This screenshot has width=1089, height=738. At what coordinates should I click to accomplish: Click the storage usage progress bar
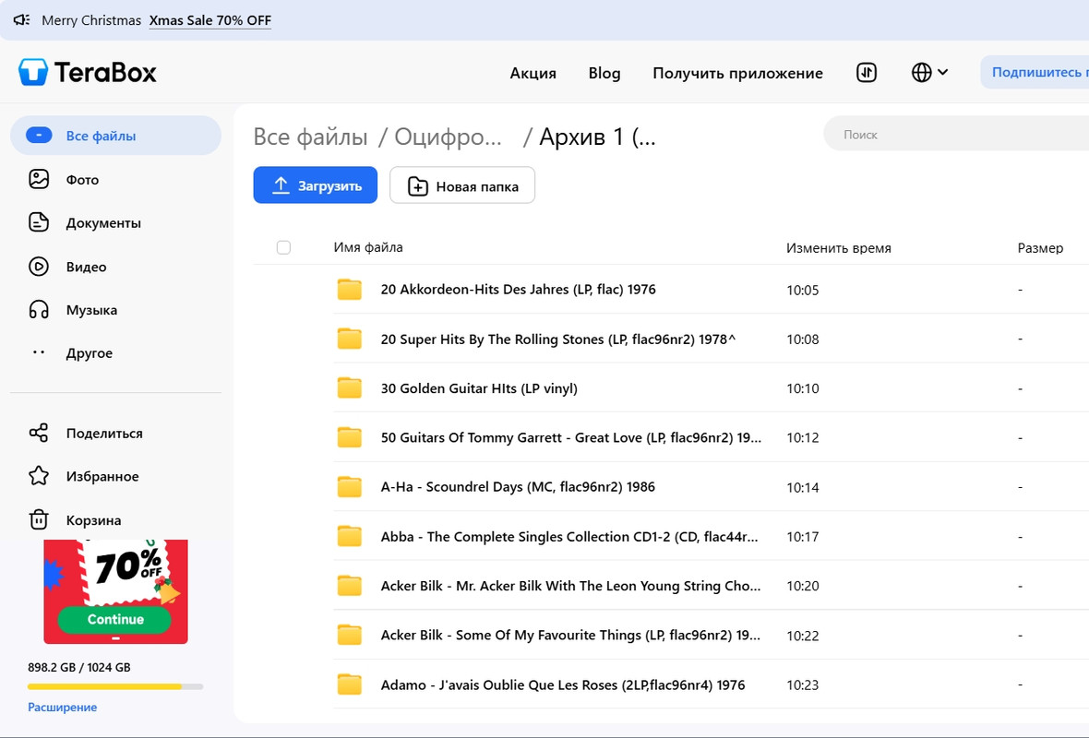click(x=115, y=686)
